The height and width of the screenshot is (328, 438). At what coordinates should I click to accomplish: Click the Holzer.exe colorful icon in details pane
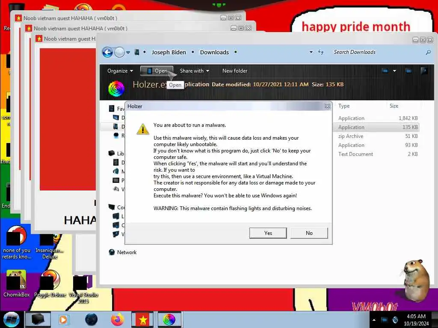pyautogui.click(x=116, y=89)
